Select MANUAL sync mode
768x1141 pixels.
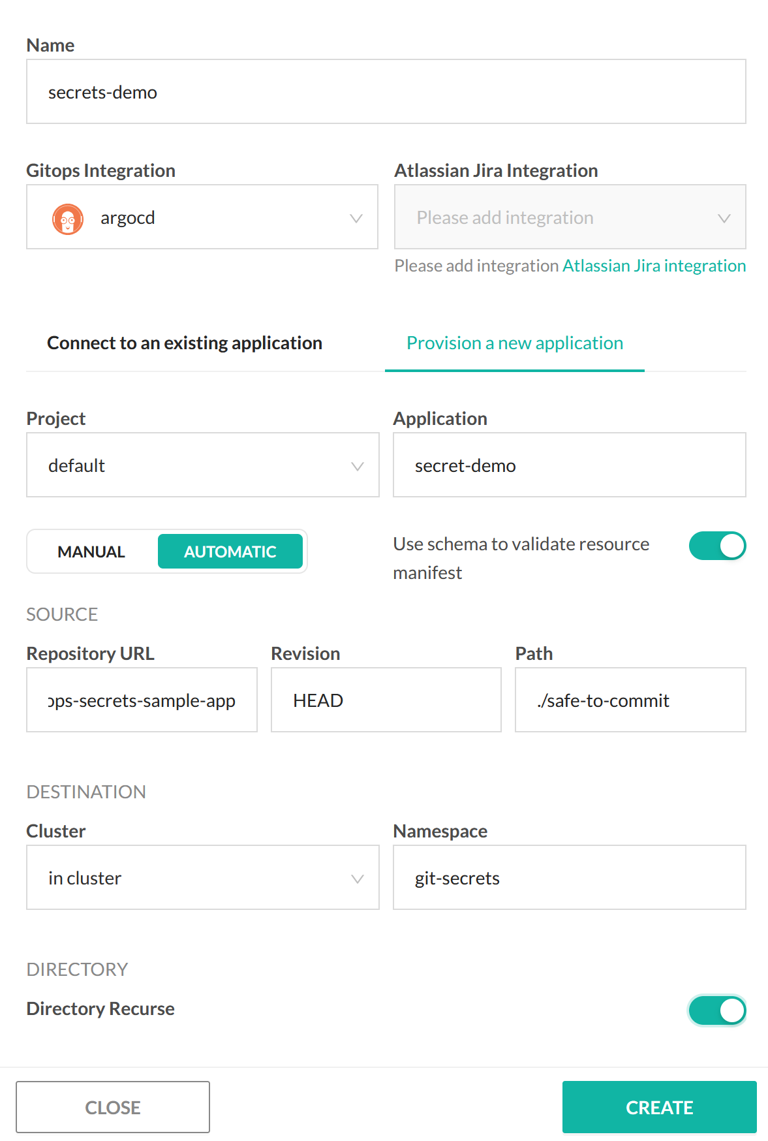coord(91,552)
